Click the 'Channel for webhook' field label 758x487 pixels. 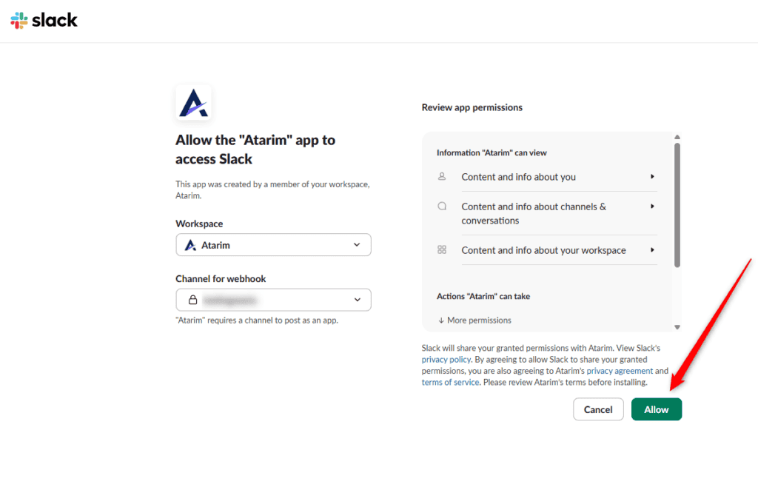tap(221, 279)
